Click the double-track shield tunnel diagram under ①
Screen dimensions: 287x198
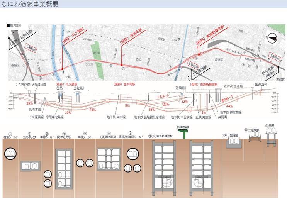(x=10, y=154)
